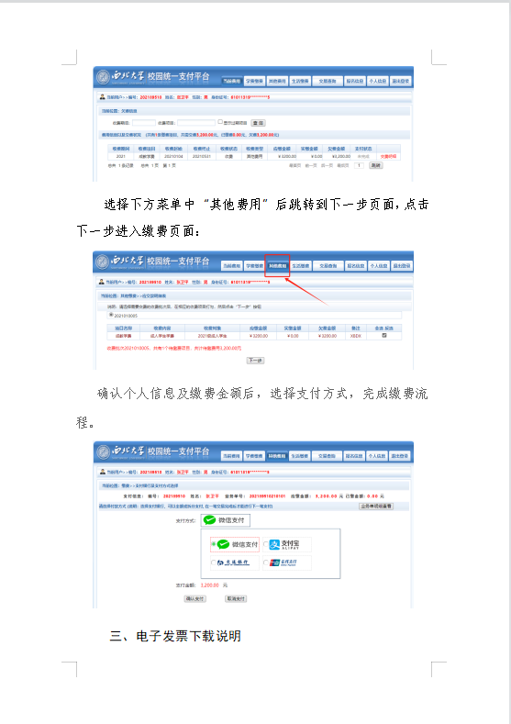This screenshot has height=724, width=511.
Task: Click the university logo in top banner
Action: (103, 77)
